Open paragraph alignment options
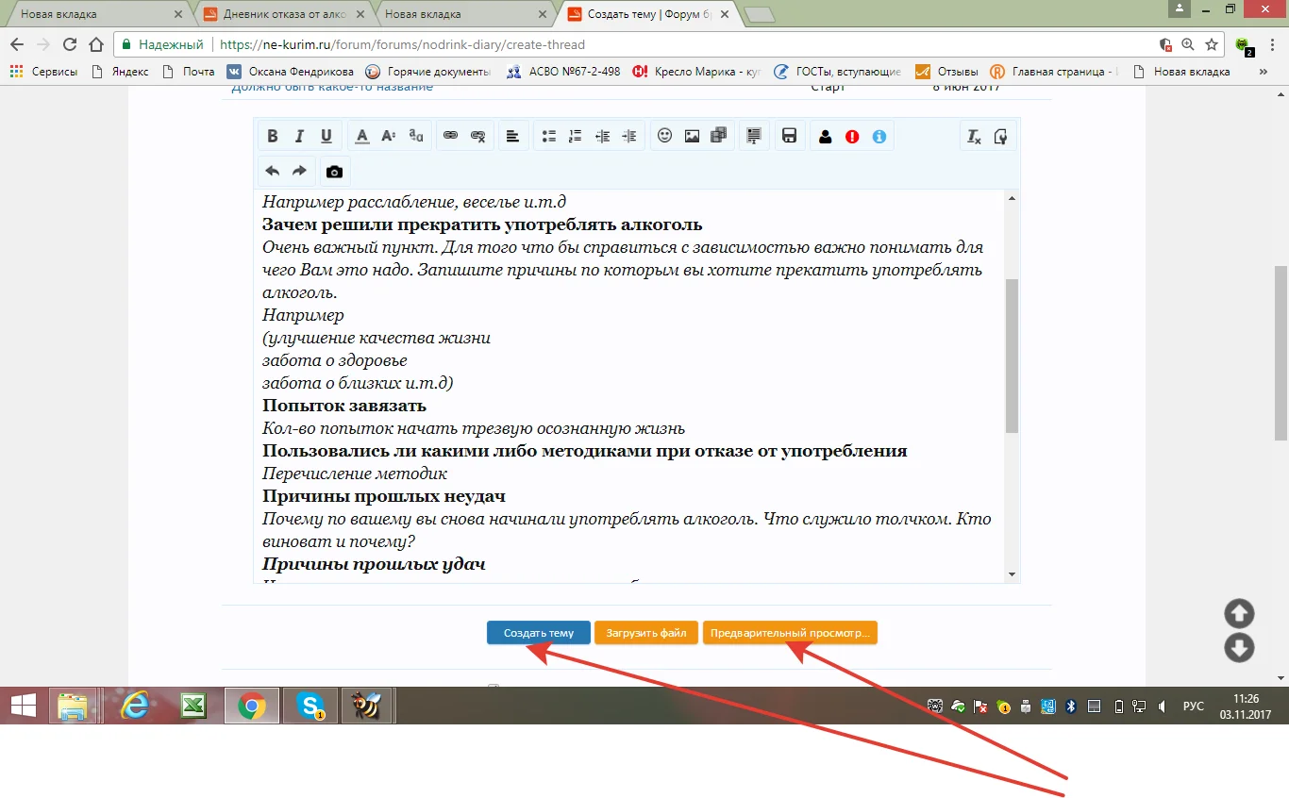Screen dimensions: 1289x798 [512, 136]
